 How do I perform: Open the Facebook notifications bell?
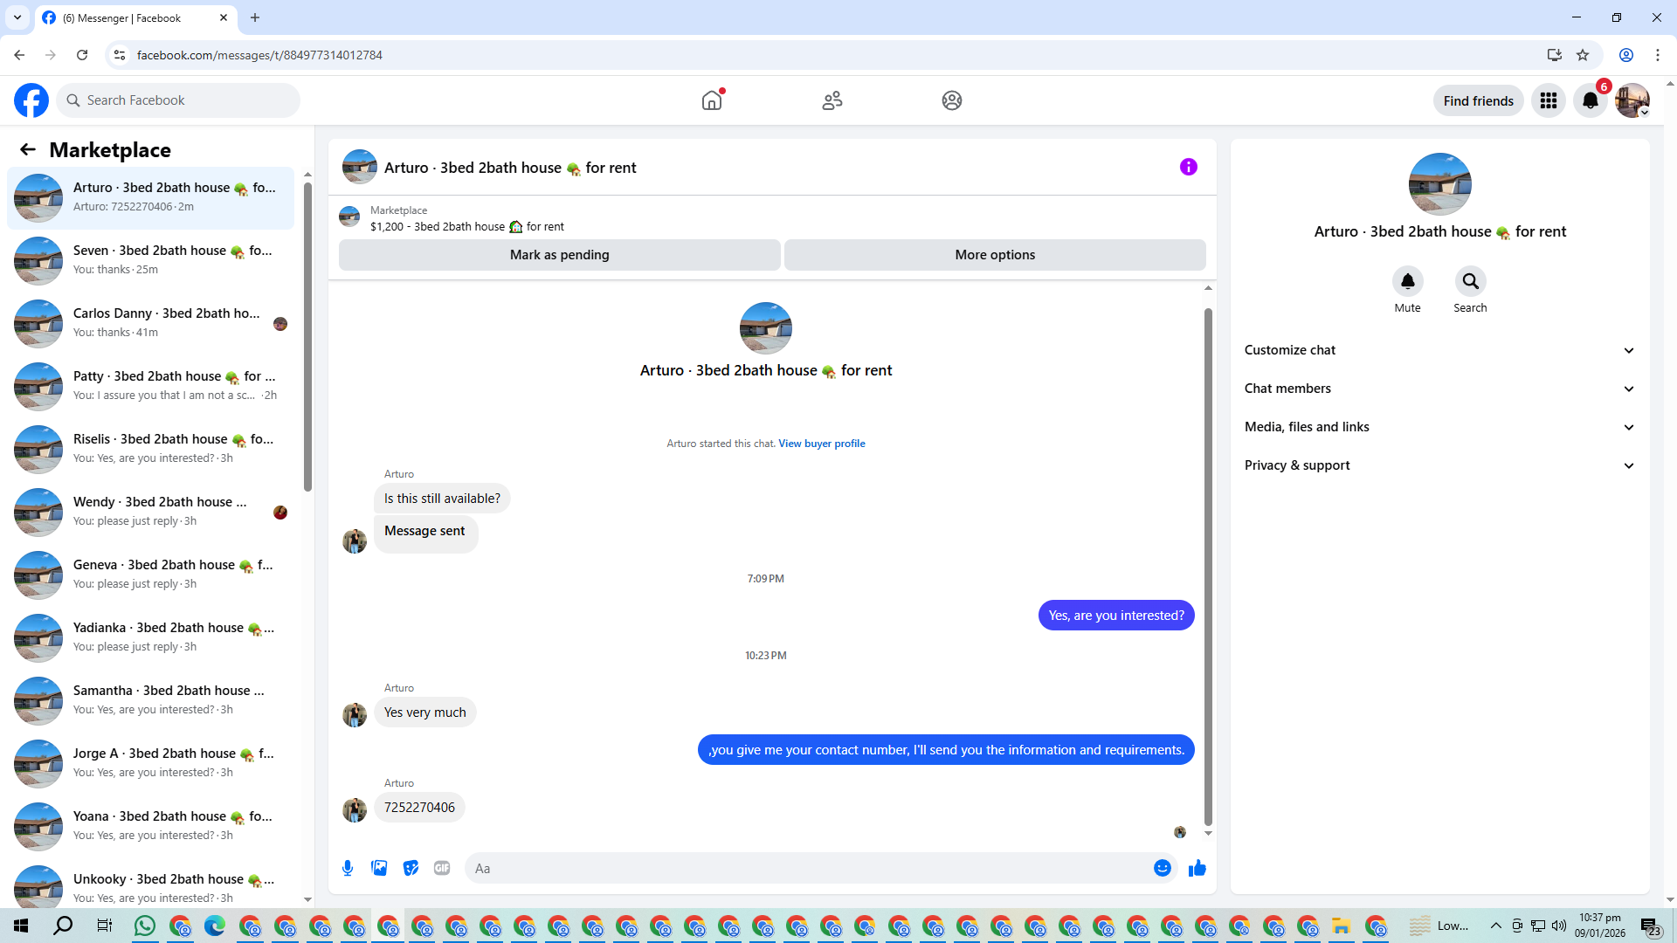(1590, 100)
